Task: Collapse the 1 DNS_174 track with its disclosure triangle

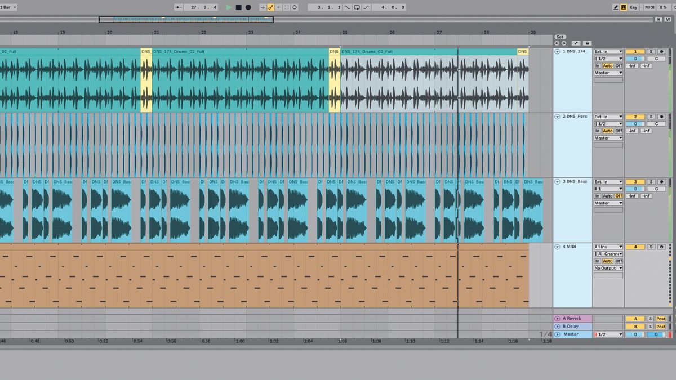Action: (557, 52)
